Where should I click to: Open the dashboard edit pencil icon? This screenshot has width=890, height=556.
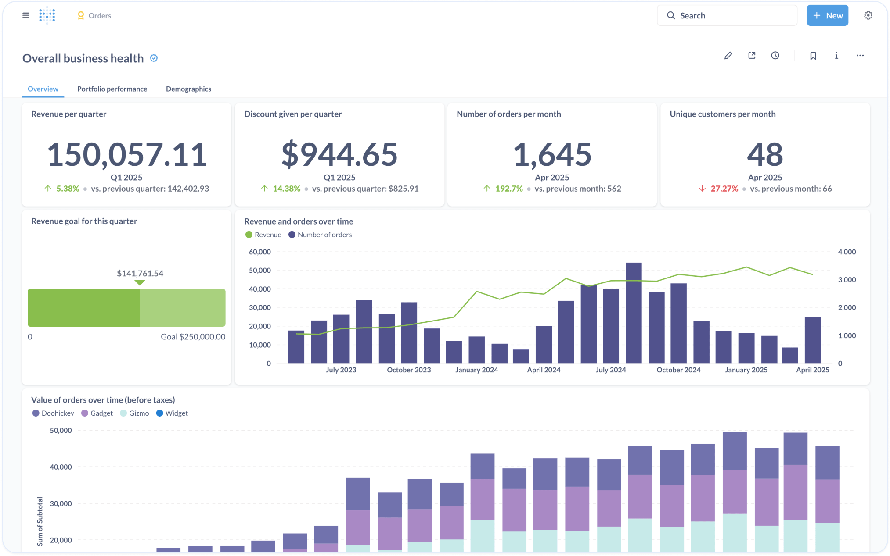coord(728,56)
